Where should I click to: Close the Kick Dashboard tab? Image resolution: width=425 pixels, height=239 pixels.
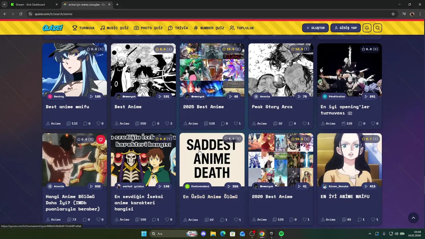point(56,5)
